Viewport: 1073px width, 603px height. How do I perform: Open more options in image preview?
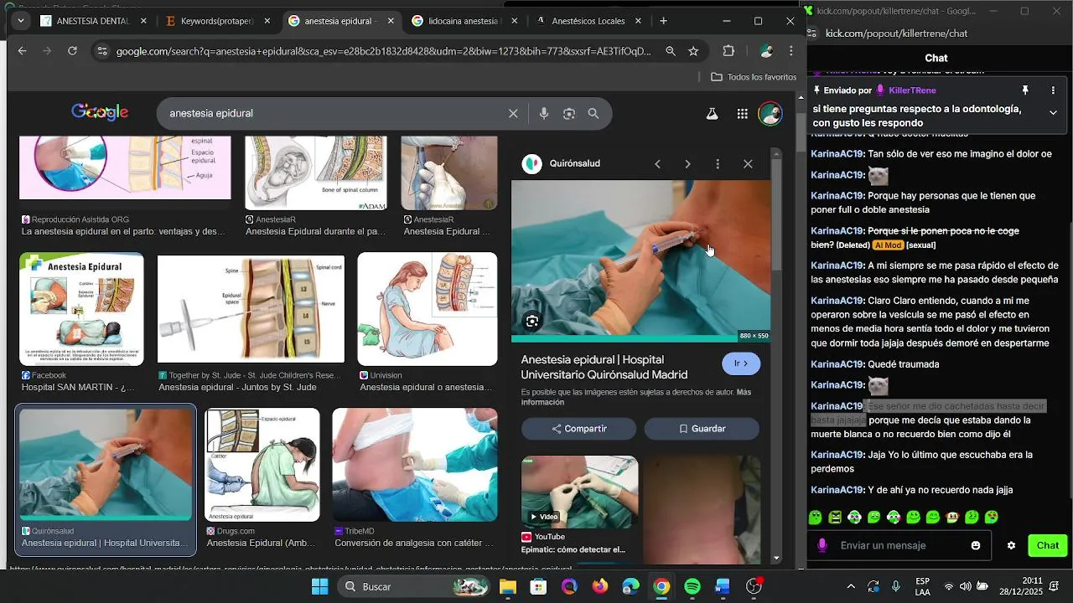point(718,164)
